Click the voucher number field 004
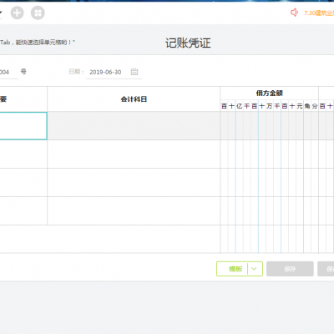This screenshot has height=334, width=334. click(x=8, y=72)
